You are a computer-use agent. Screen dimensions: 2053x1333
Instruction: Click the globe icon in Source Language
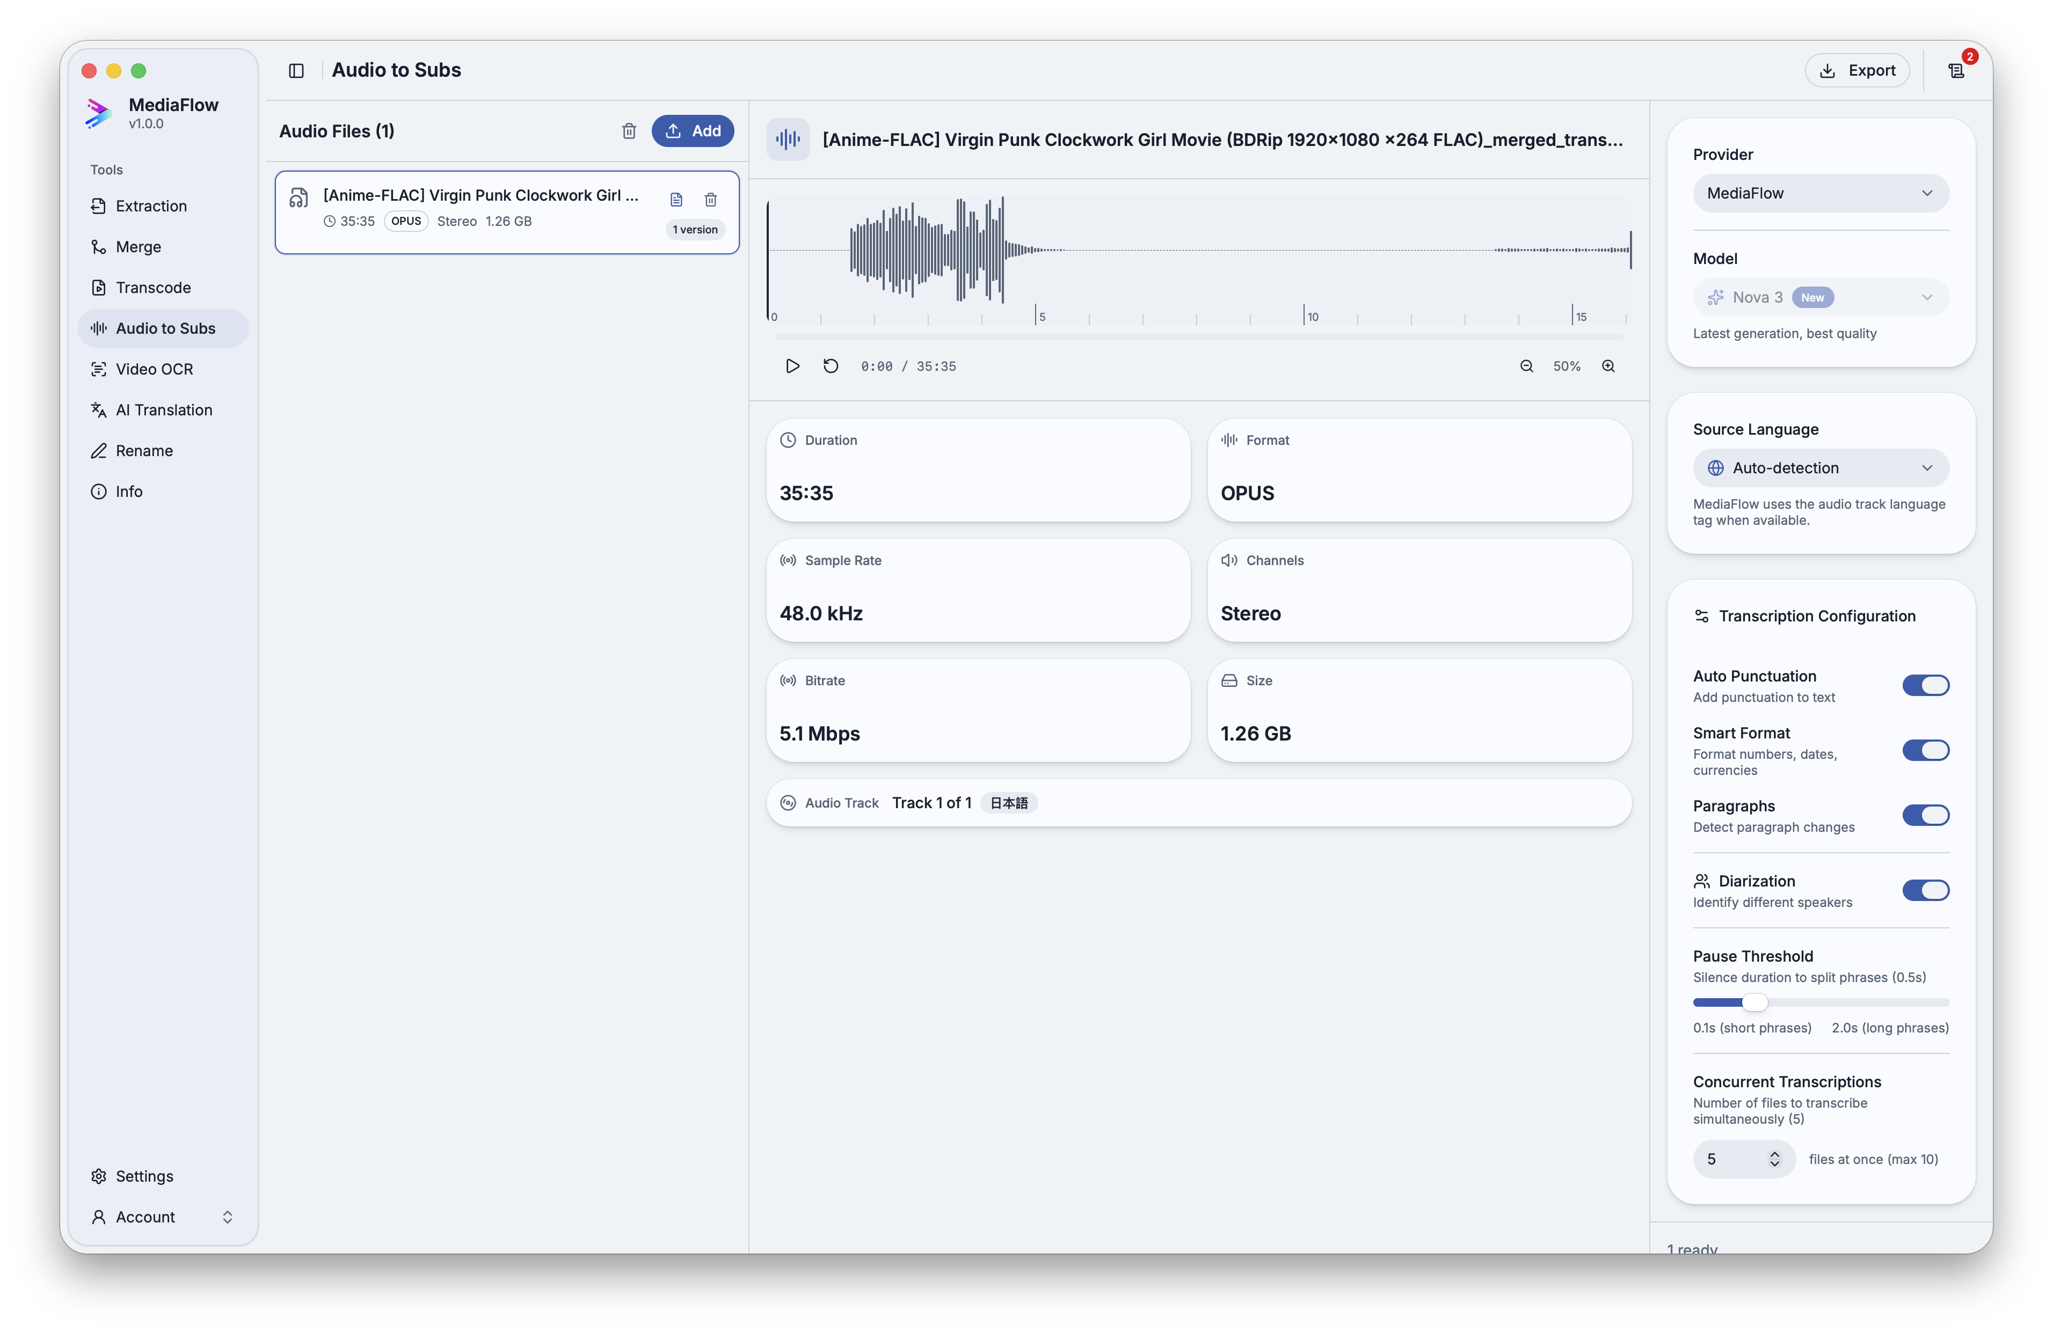click(1716, 468)
